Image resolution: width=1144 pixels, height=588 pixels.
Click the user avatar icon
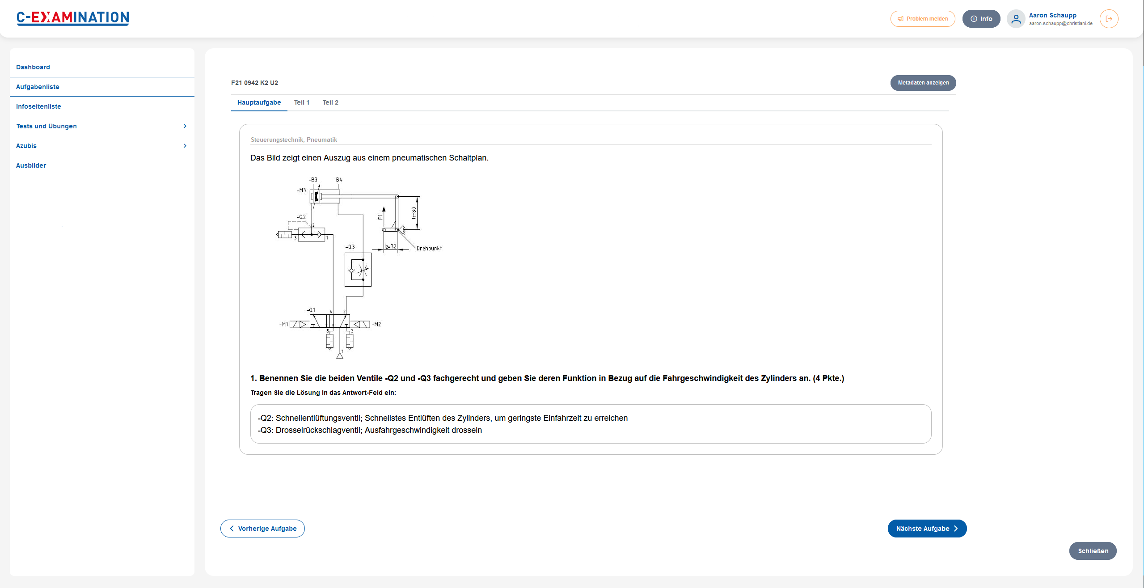click(x=1016, y=19)
